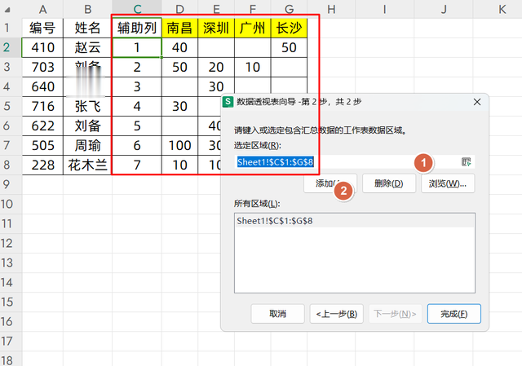522x366 pixels.
Task: Click cell containing 410
Action: click(x=42, y=47)
